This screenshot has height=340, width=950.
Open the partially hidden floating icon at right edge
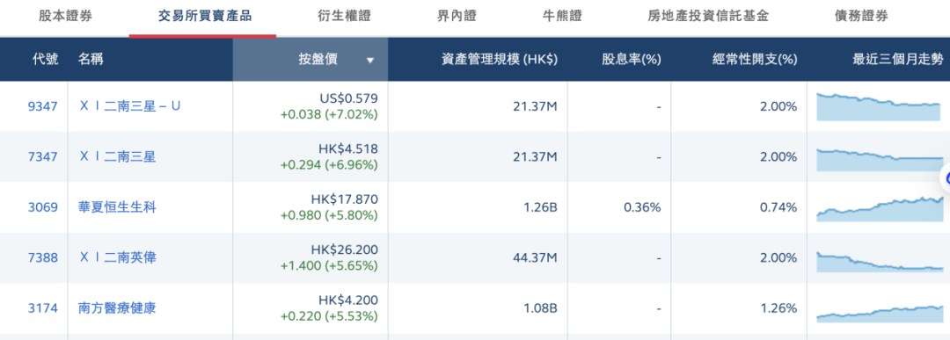pos(946,177)
